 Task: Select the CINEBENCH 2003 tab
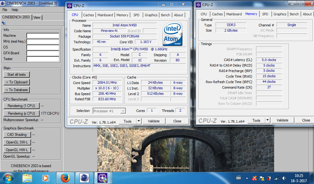16,17
